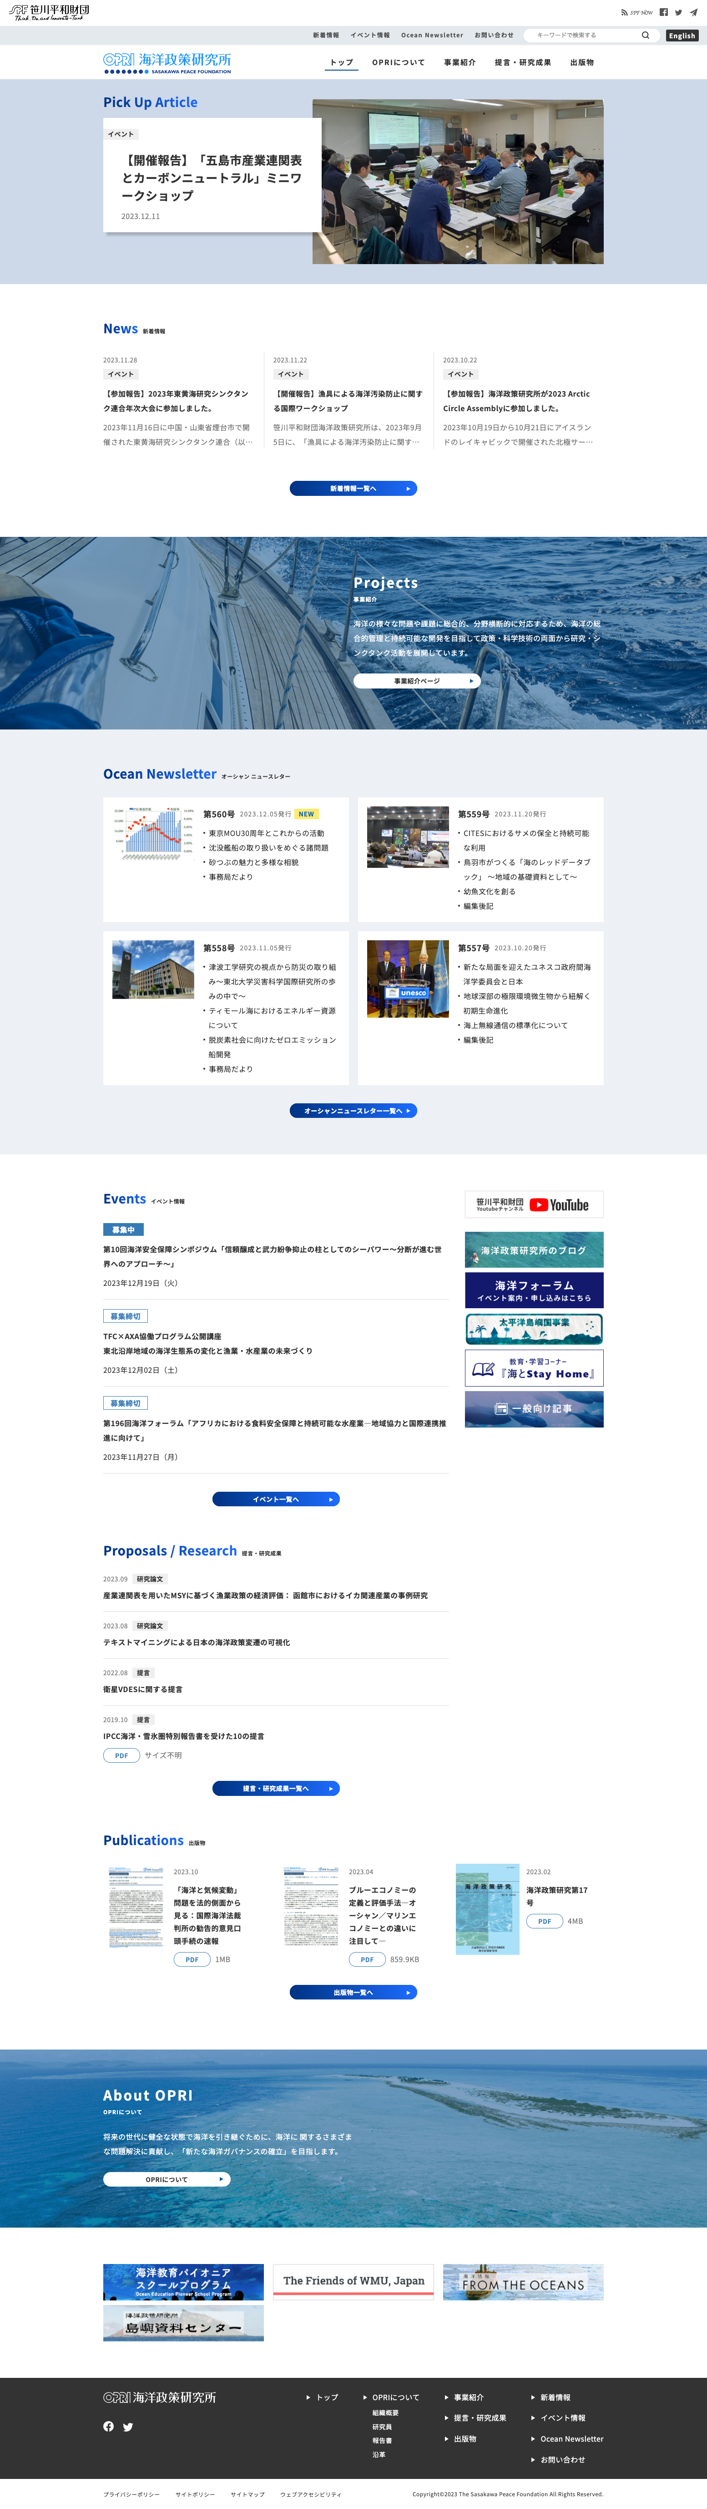Click the OPRI 海洋政策研究所 header logo
Image resolution: width=707 pixels, height=2509 pixels.
[167, 63]
